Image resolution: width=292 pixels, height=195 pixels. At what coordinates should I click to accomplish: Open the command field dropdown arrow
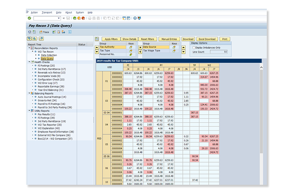coord(59,18)
